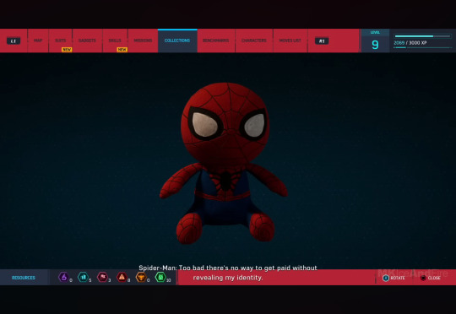Go to the Skills tab
456x314 pixels.
[115, 41]
